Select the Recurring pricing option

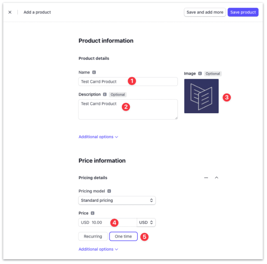(93, 236)
